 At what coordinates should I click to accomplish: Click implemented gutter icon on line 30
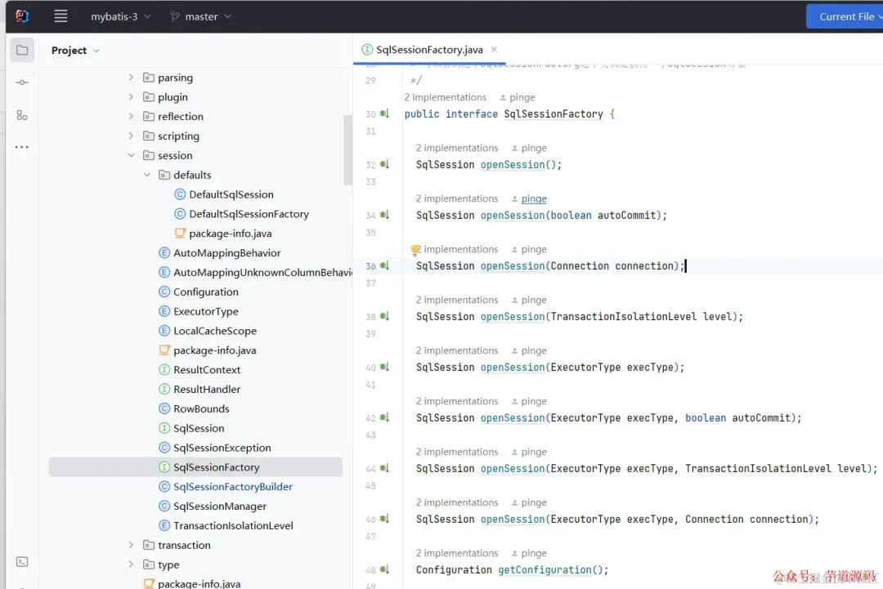(384, 114)
